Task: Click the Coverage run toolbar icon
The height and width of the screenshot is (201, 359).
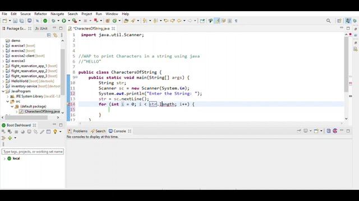Action: (75, 21)
